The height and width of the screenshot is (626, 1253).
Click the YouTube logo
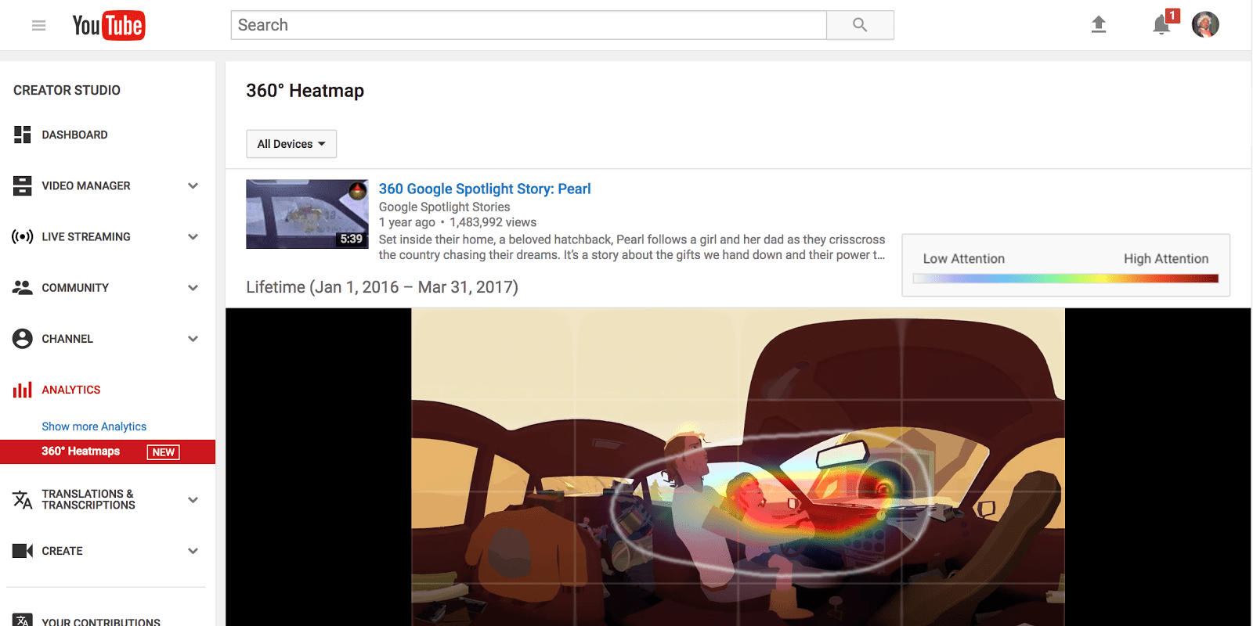click(109, 26)
